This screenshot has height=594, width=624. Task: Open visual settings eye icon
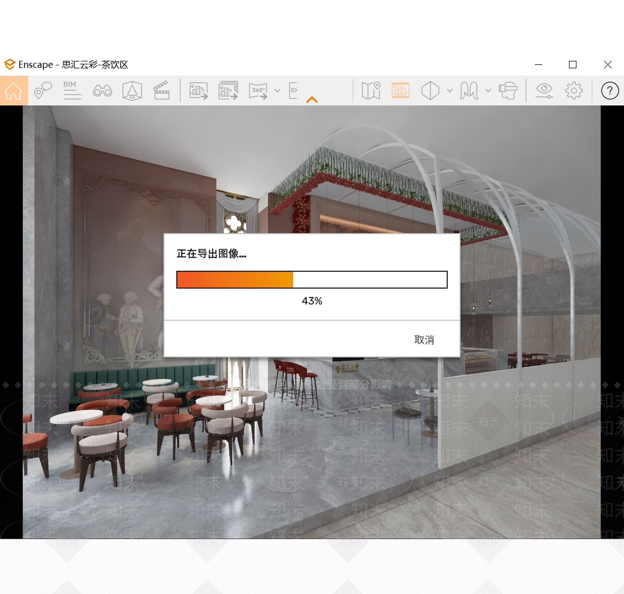[x=544, y=90]
